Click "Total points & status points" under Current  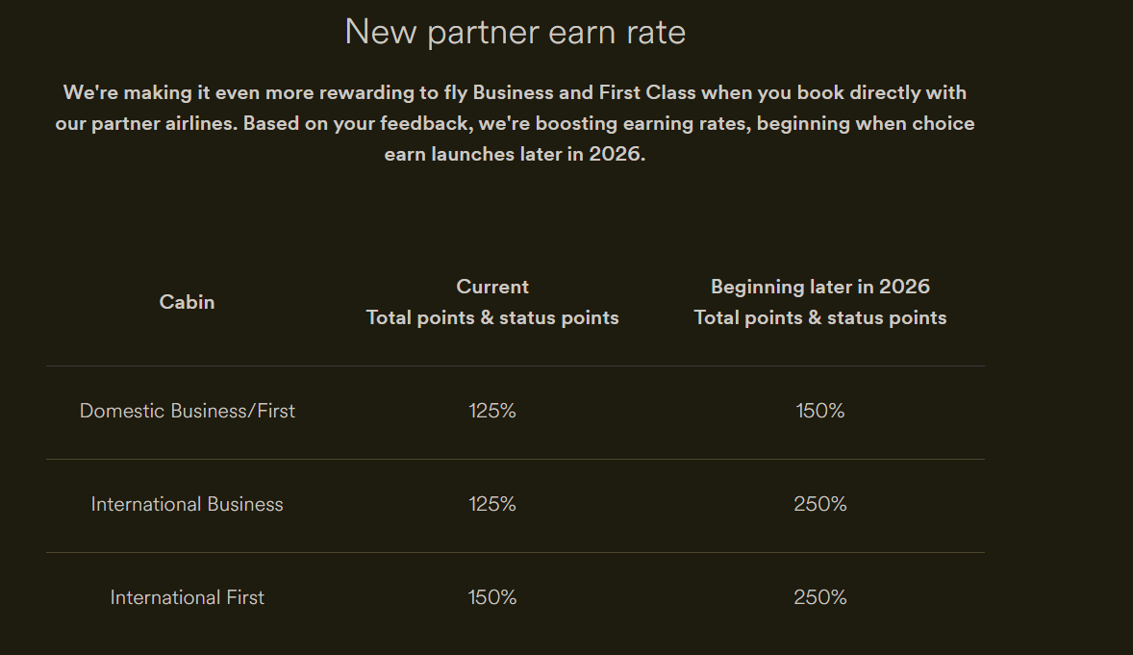click(x=492, y=317)
